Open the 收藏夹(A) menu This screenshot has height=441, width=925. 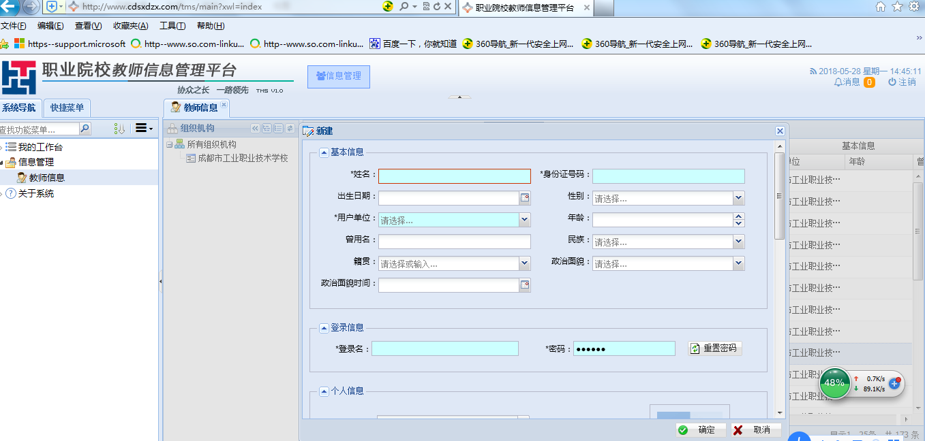click(130, 26)
